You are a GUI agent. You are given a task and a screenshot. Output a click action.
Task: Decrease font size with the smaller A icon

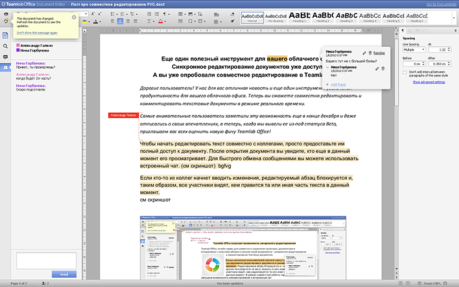pos(100,14)
